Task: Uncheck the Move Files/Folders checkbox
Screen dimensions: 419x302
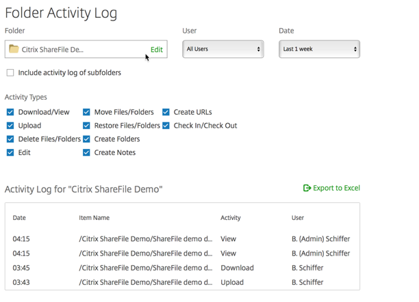Action: coord(86,112)
